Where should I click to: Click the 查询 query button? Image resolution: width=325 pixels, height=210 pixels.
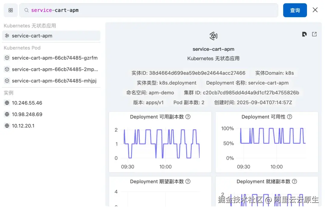coord(295,10)
